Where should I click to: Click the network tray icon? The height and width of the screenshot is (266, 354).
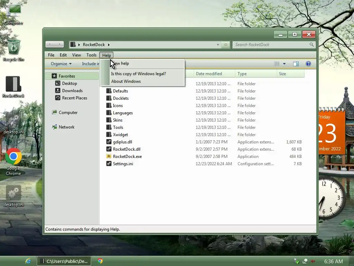pyautogui.click(x=305, y=261)
